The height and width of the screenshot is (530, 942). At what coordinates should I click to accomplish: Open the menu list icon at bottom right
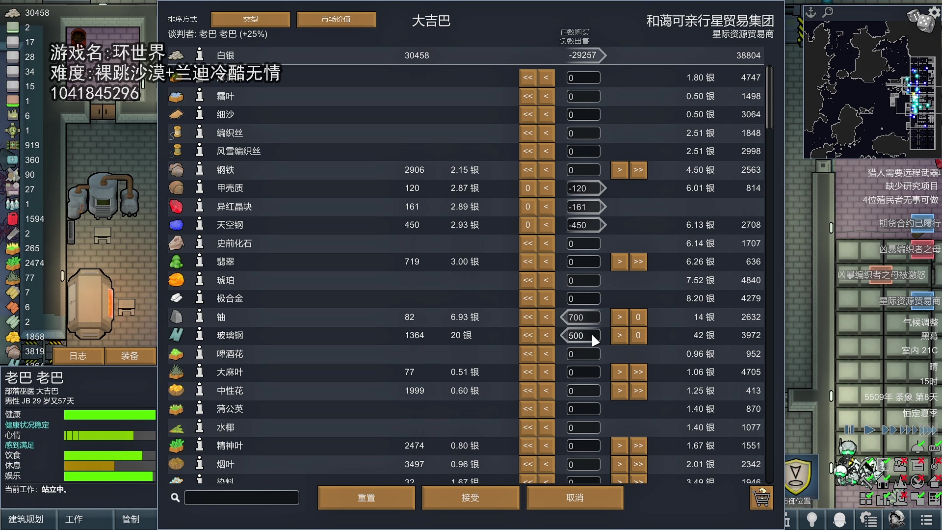click(926, 520)
